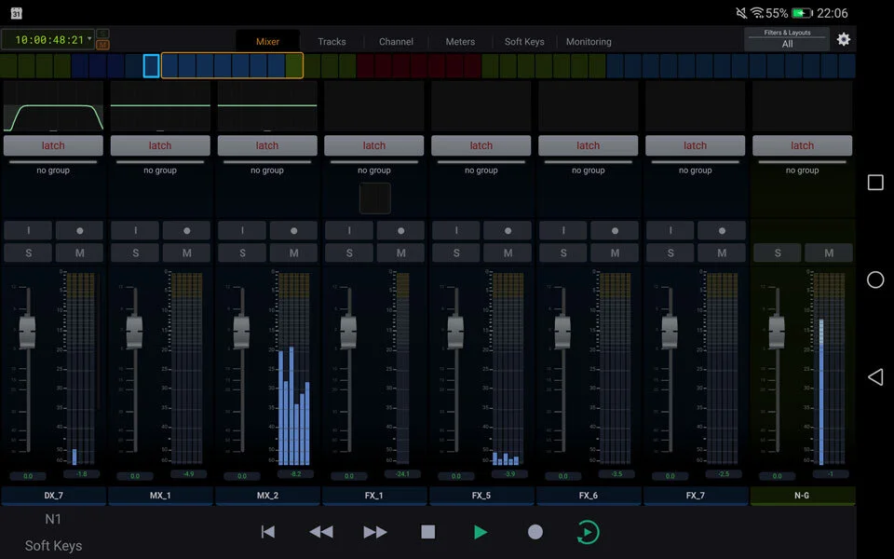Viewport: 894px width, 559px height.
Task: Switch to the Monitoring tab
Action: pyautogui.click(x=588, y=41)
